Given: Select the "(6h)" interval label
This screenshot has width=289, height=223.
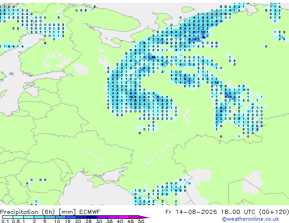Looking at the screenshot, I should (48, 212).
